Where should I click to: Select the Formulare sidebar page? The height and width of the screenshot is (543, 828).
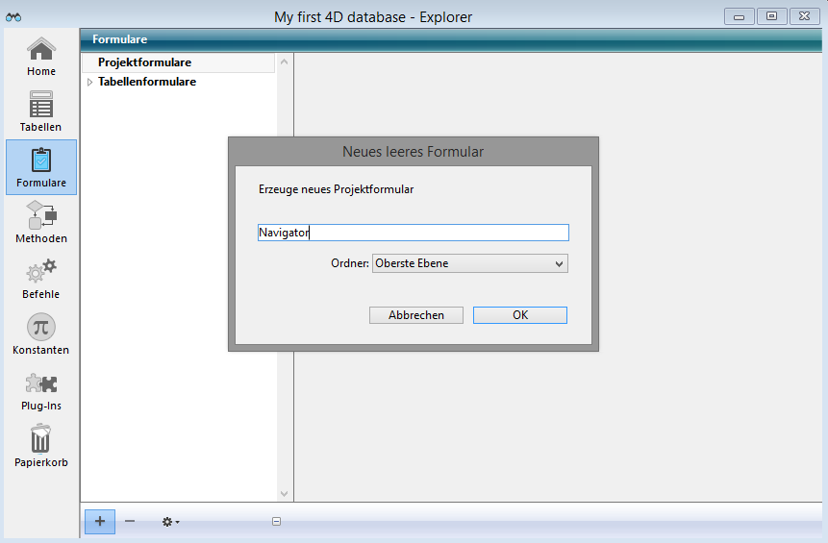(x=41, y=167)
